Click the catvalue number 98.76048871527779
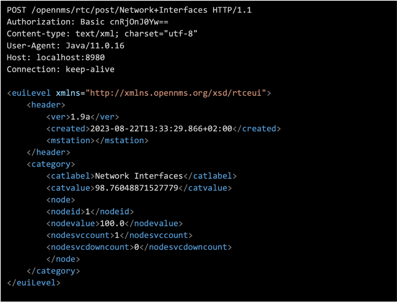 click(137, 188)
